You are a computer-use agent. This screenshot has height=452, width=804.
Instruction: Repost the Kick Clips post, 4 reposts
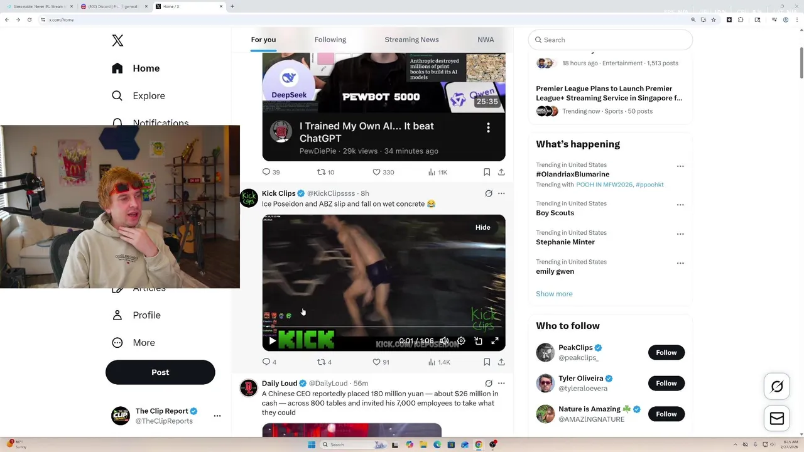pos(324,362)
